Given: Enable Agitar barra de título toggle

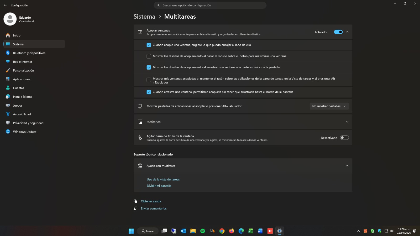Looking at the screenshot, I should click(344, 138).
